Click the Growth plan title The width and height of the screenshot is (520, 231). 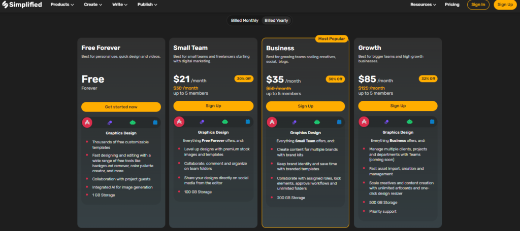(370, 48)
